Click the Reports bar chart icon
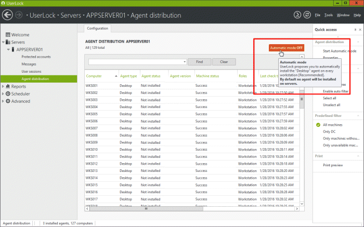 [8, 86]
